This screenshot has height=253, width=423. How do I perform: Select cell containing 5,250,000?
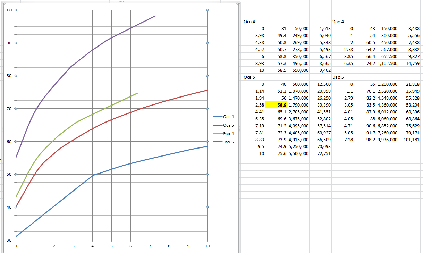[x=298, y=146]
